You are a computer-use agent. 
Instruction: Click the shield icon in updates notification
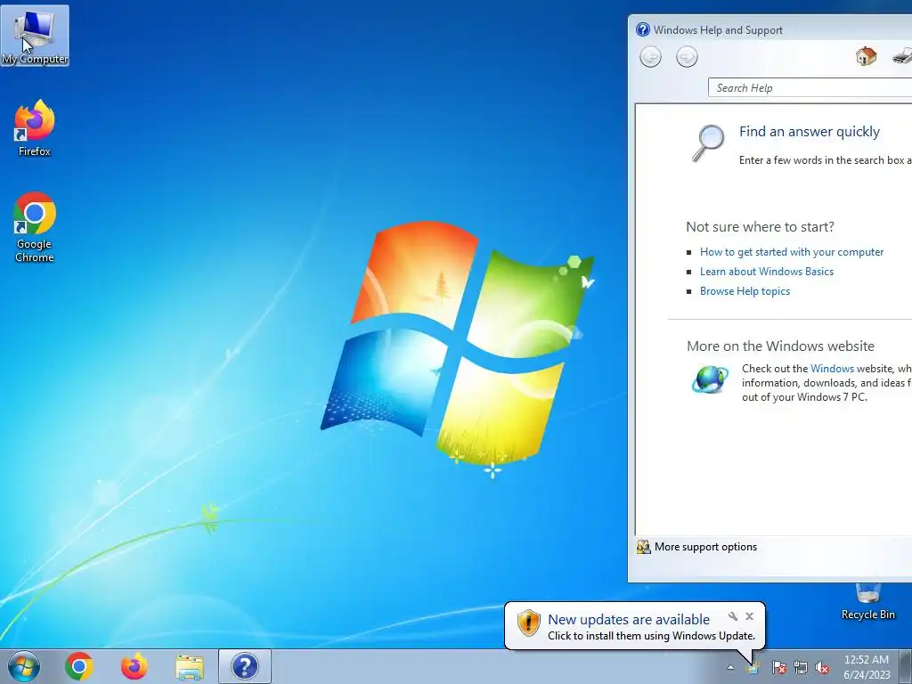(528, 623)
